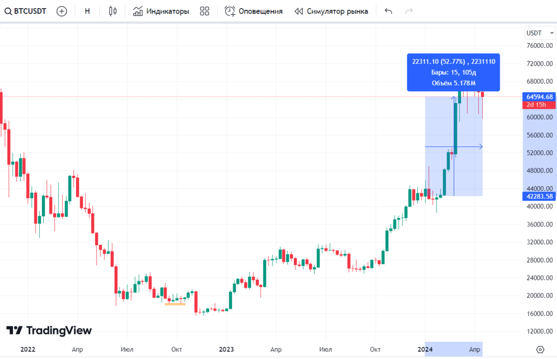
Task: Create an alert via Оповещения
Action: (254, 11)
